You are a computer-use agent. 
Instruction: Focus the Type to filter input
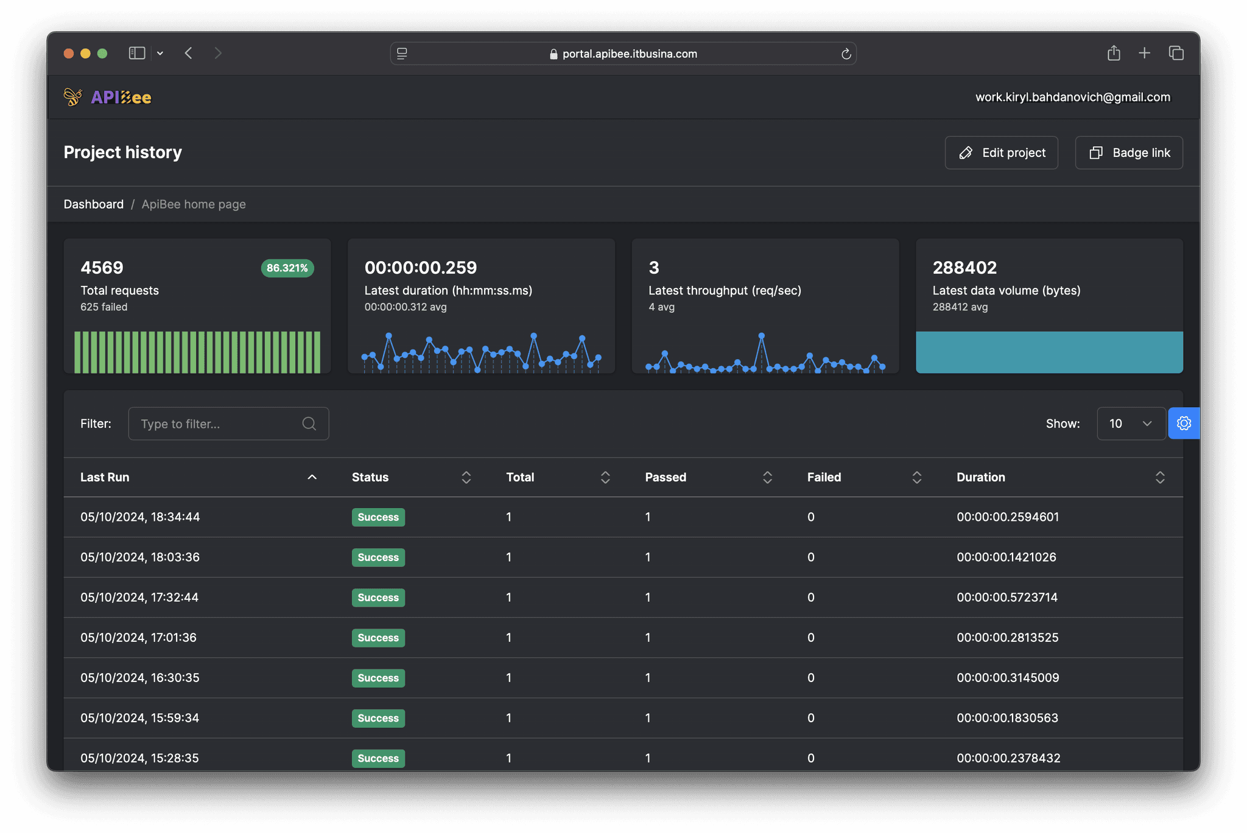pos(228,423)
